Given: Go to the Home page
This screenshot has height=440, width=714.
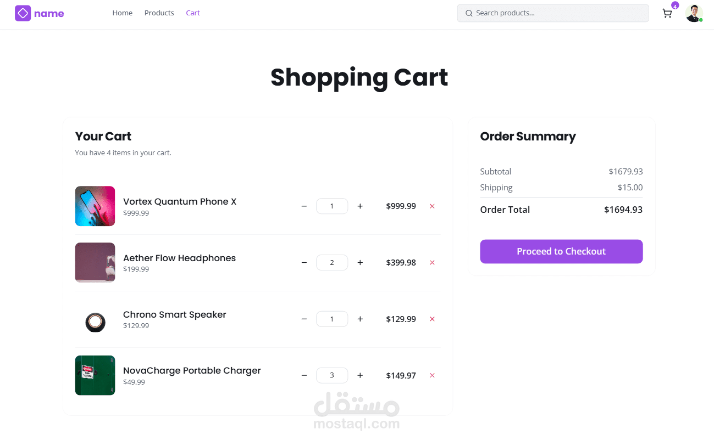Looking at the screenshot, I should [122, 13].
